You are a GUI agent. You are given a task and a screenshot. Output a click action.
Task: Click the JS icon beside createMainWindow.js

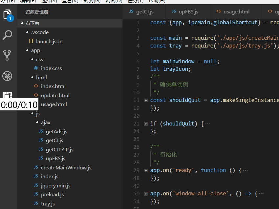tap(36, 167)
